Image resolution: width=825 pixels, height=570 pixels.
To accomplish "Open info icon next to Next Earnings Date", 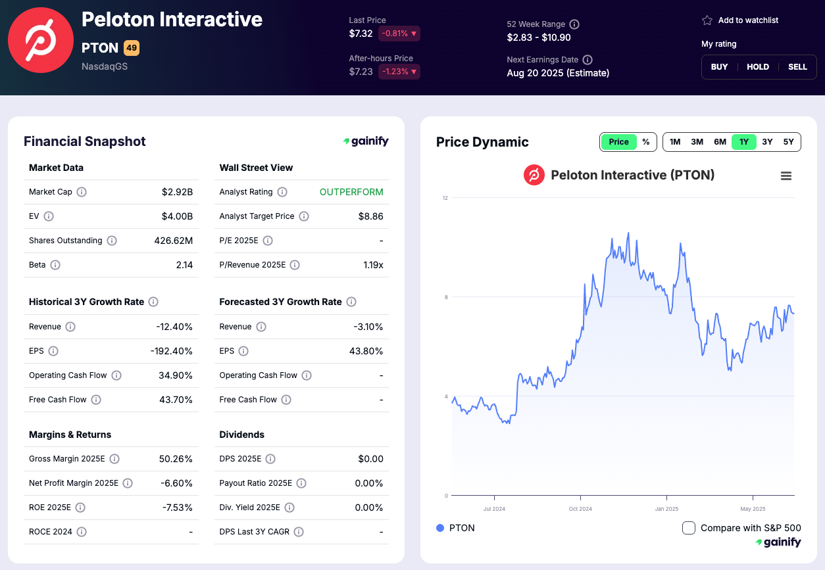I will (587, 60).
